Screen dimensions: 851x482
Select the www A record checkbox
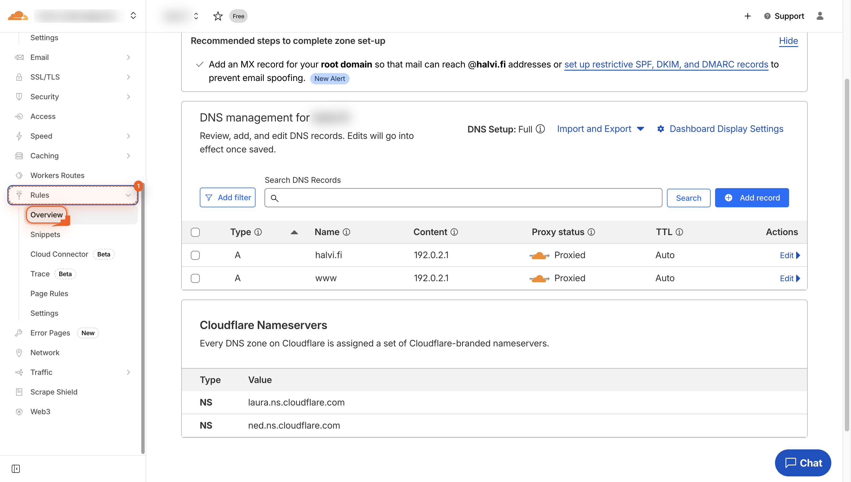pyautogui.click(x=195, y=278)
